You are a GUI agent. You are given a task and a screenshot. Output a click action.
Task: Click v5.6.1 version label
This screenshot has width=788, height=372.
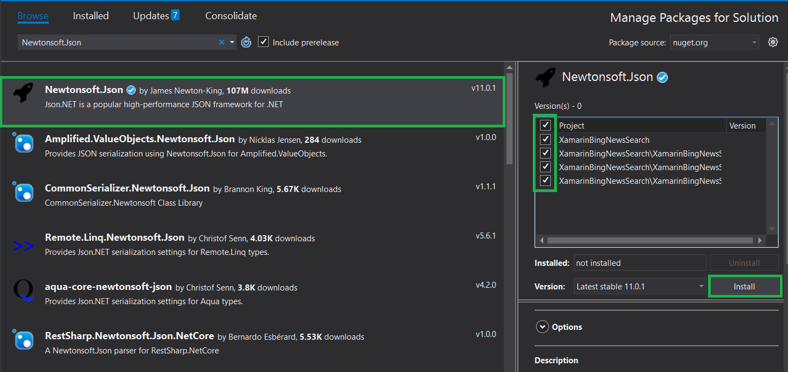point(486,236)
